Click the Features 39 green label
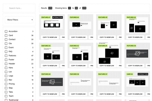This screenshot has height=101, width=152. 131,46
